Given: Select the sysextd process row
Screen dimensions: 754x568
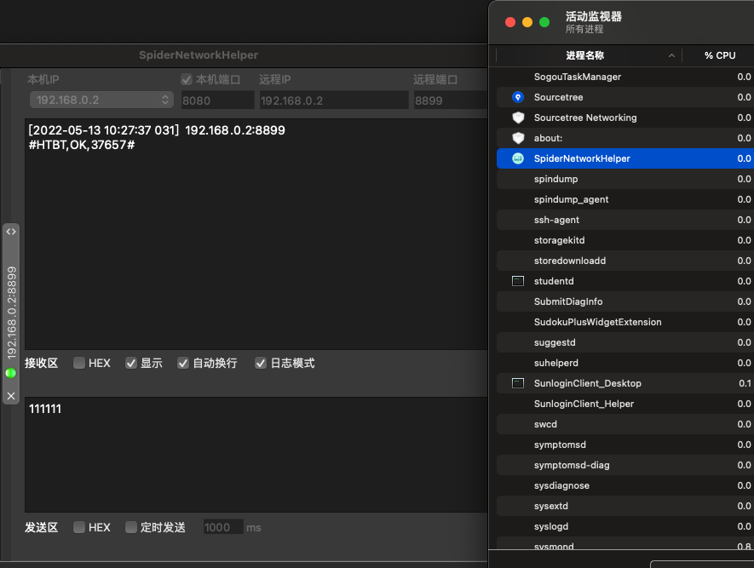Looking at the screenshot, I should click(x=625, y=506).
